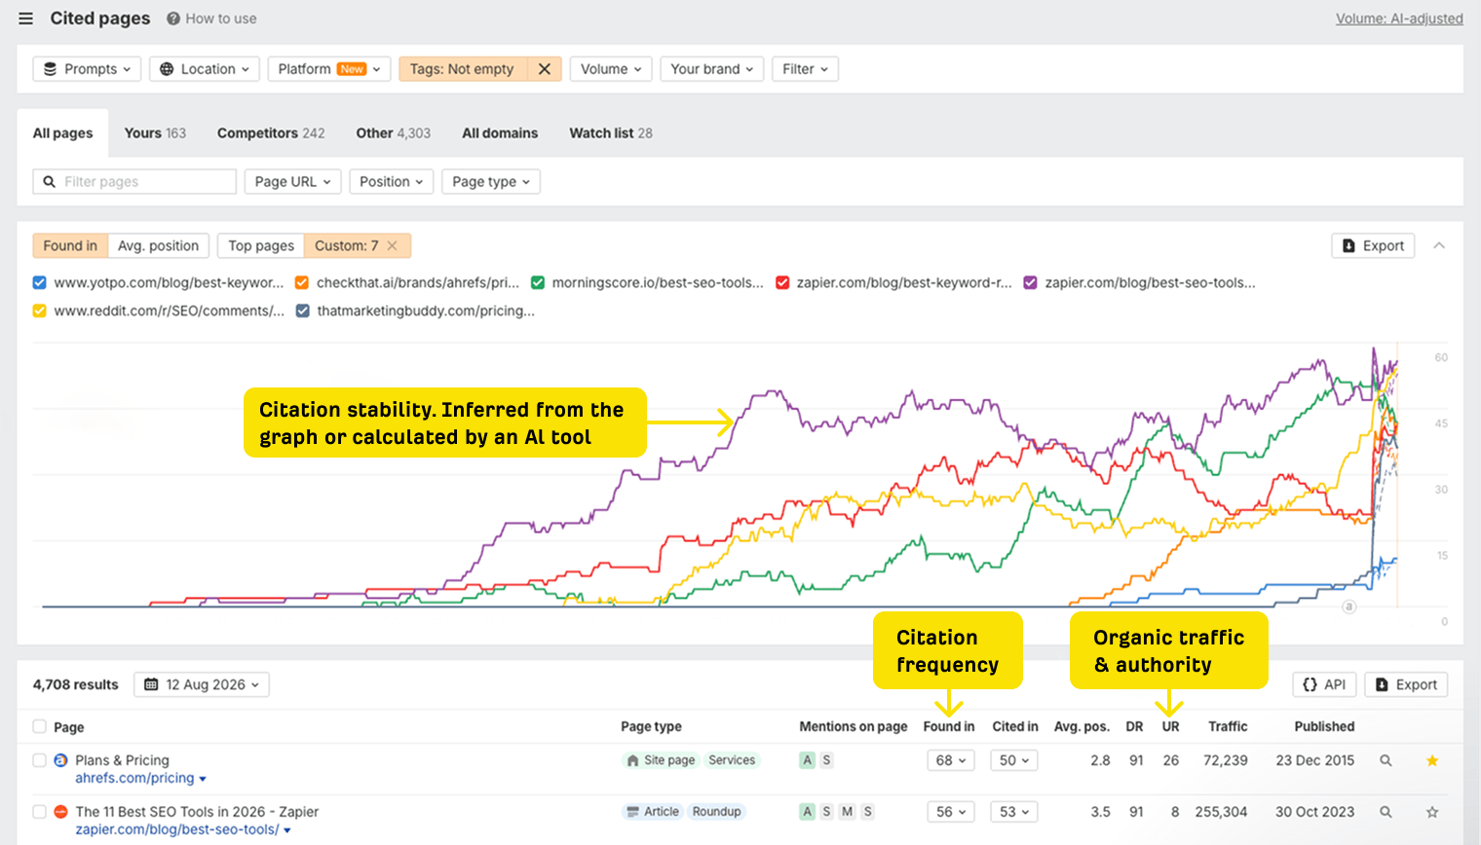This screenshot has height=845, width=1481.
Task: Collapse the chart panel chevron
Action: pyautogui.click(x=1439, y=246)
